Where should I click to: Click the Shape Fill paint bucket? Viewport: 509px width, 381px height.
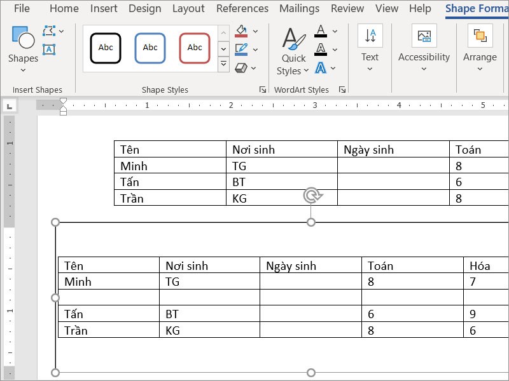pyautogui.click(x=241, y=31)
